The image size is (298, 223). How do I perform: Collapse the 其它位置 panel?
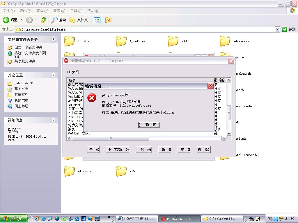[54, 75]
